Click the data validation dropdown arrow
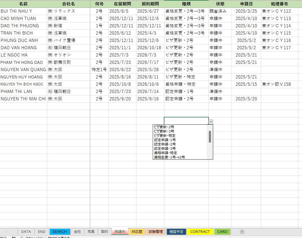302x238 pixels. point(211,122)
